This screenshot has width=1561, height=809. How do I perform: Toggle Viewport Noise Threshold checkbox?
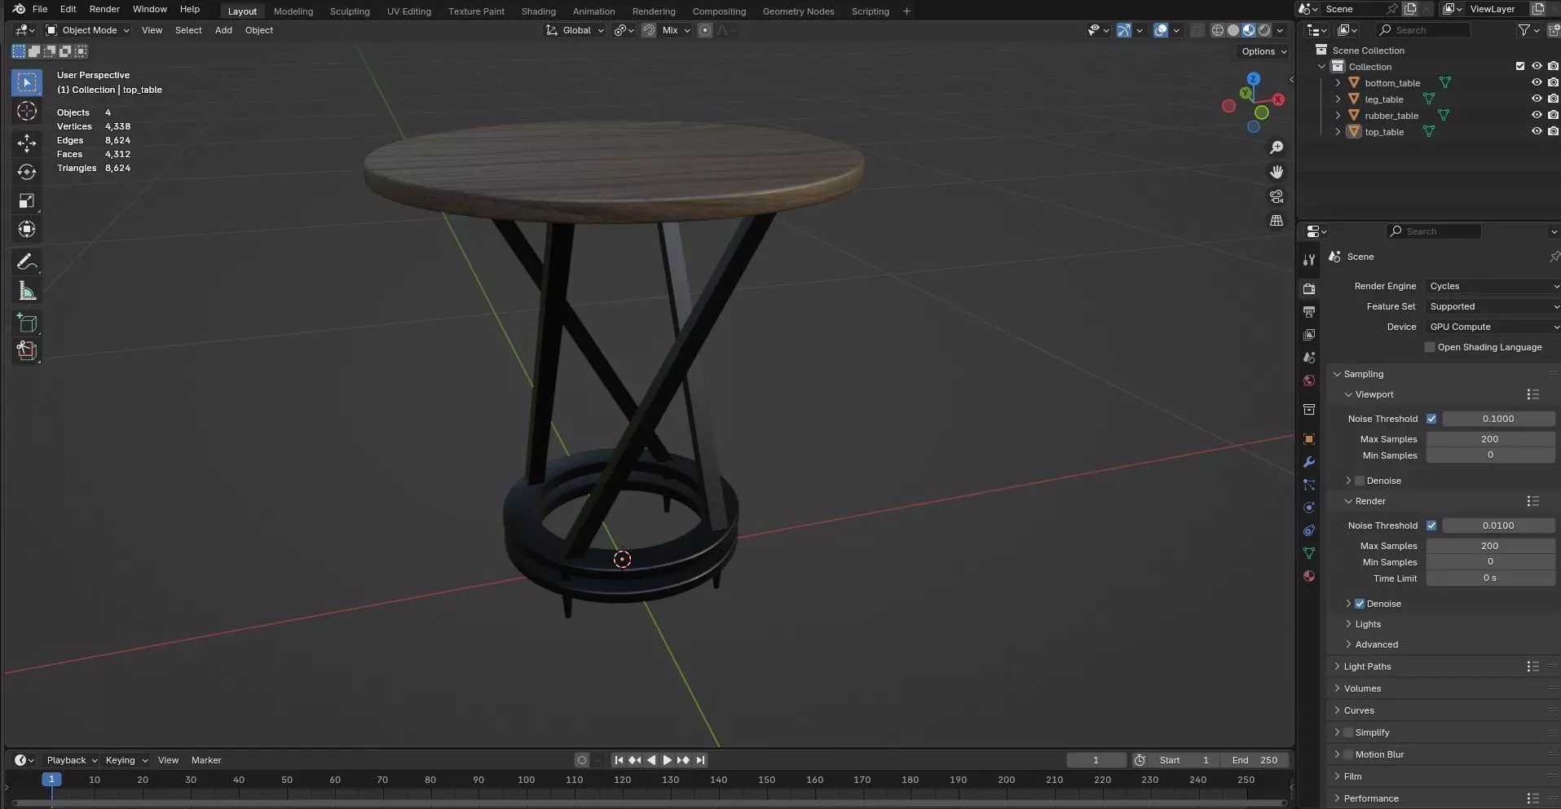1431,419
